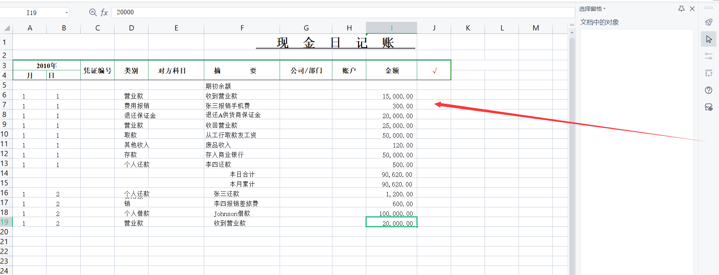Click the sidebar drag handle above the rocket icon
The image size is (719, 275).
[708, 8]
